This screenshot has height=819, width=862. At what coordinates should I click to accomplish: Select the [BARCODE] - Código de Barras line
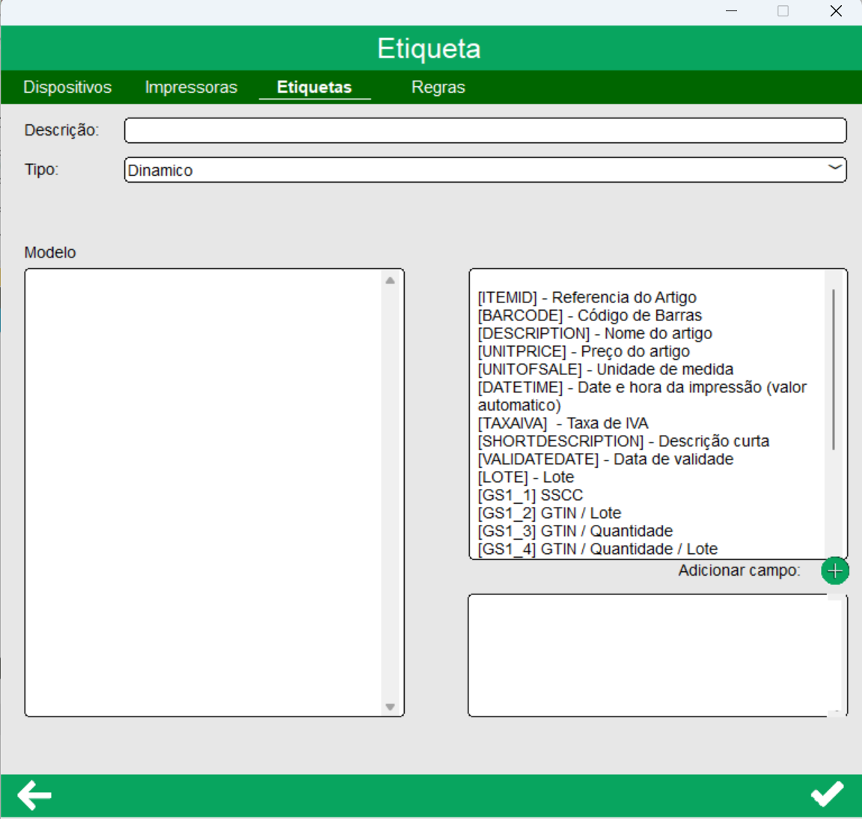pos(590,316)
